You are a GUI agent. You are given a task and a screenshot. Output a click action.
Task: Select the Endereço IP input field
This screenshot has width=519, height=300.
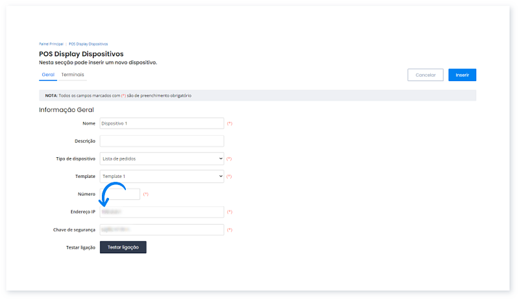click(162, 212)
